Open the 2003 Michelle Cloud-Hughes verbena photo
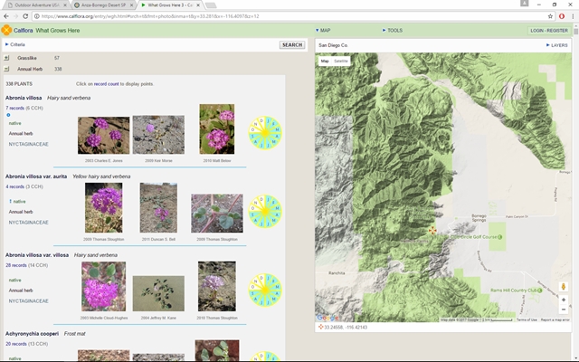 coord(103,287)
